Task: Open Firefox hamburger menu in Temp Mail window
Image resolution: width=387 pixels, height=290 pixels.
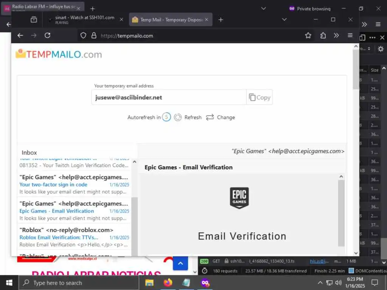Action: pyautogui.click(x=350, y=35)
